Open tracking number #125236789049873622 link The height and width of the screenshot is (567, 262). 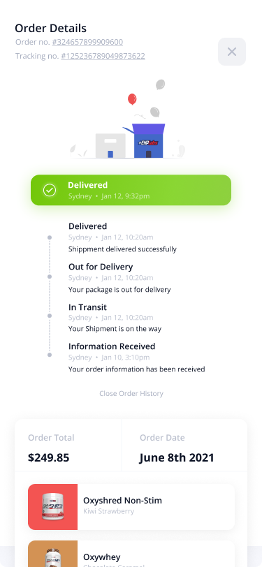pos(103,56)
